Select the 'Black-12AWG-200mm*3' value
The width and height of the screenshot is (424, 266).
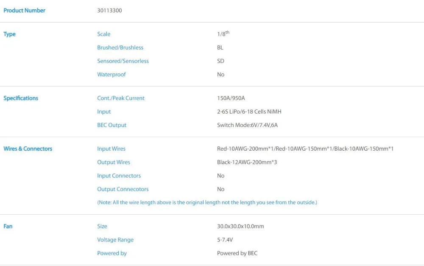(x=247, y=162)
